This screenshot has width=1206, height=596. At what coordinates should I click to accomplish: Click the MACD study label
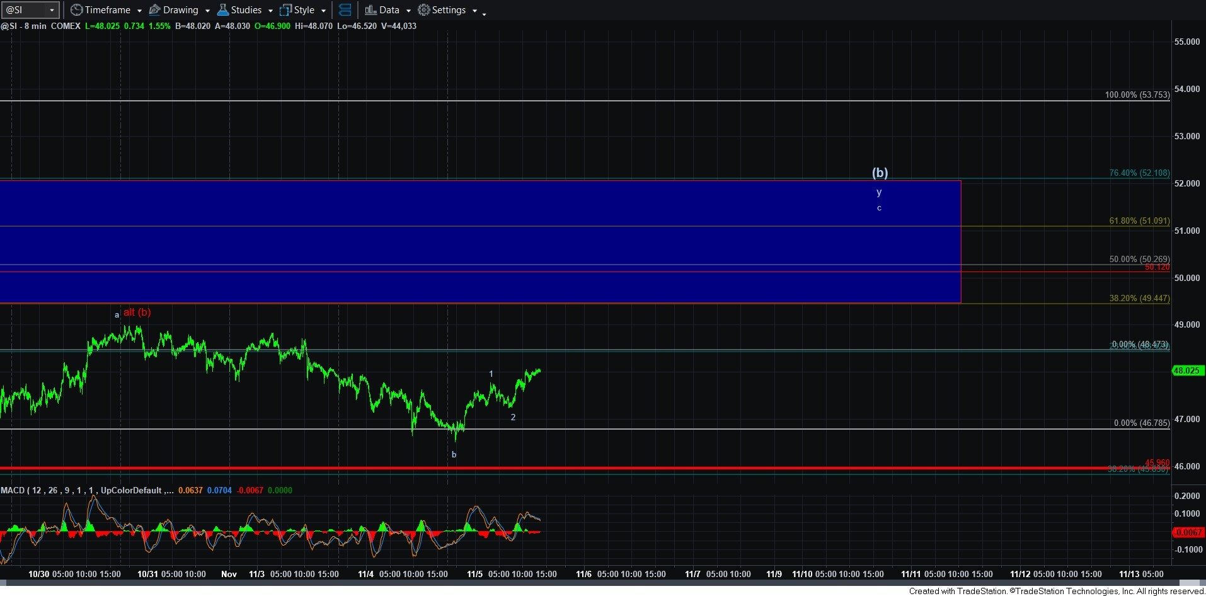(x=13, y=490)
